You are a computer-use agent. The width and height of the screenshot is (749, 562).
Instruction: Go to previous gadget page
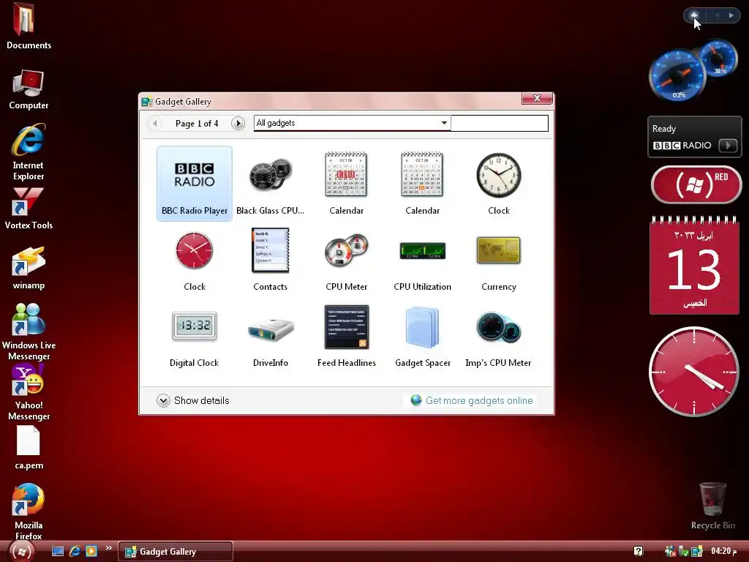pos(155,123)
